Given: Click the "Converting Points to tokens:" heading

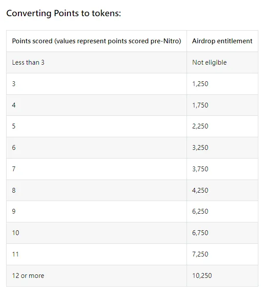Looking at the screenshot, I should coord(63,13).
